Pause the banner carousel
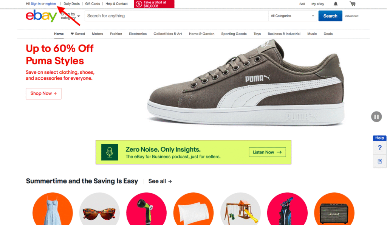Viewport: 387px width, 225px height. point(376,116)
